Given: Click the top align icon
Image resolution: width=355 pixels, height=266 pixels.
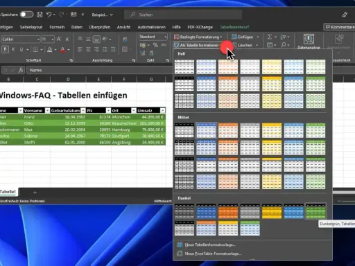Looking at the screenshot, I should 80,39.
